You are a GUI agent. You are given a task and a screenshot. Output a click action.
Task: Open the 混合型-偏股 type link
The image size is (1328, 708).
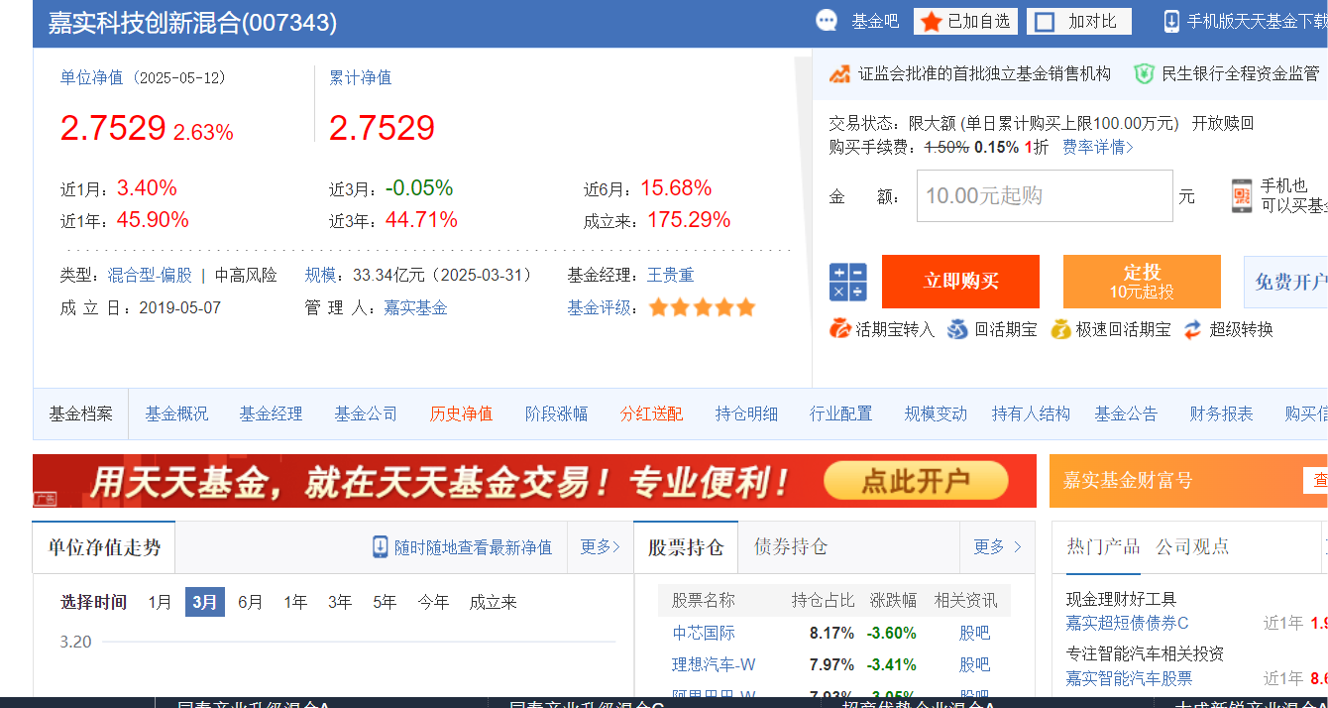coord(150,275)
